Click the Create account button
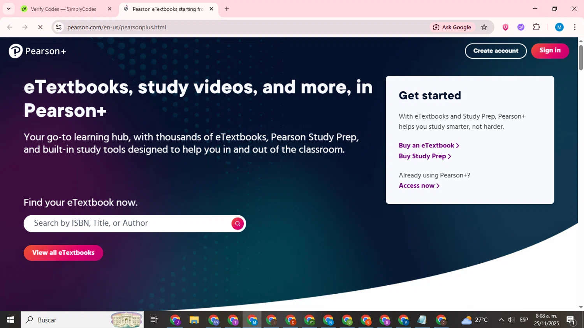The height and width of the screenshot is (328, 584). [496, 51]
